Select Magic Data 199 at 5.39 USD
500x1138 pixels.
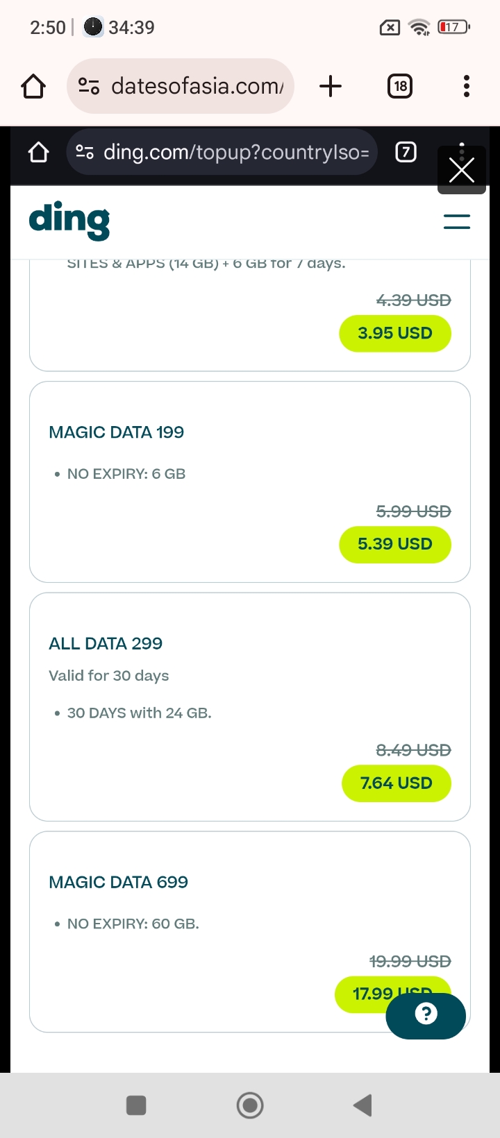pyautogui.click(x=395, y=544)
